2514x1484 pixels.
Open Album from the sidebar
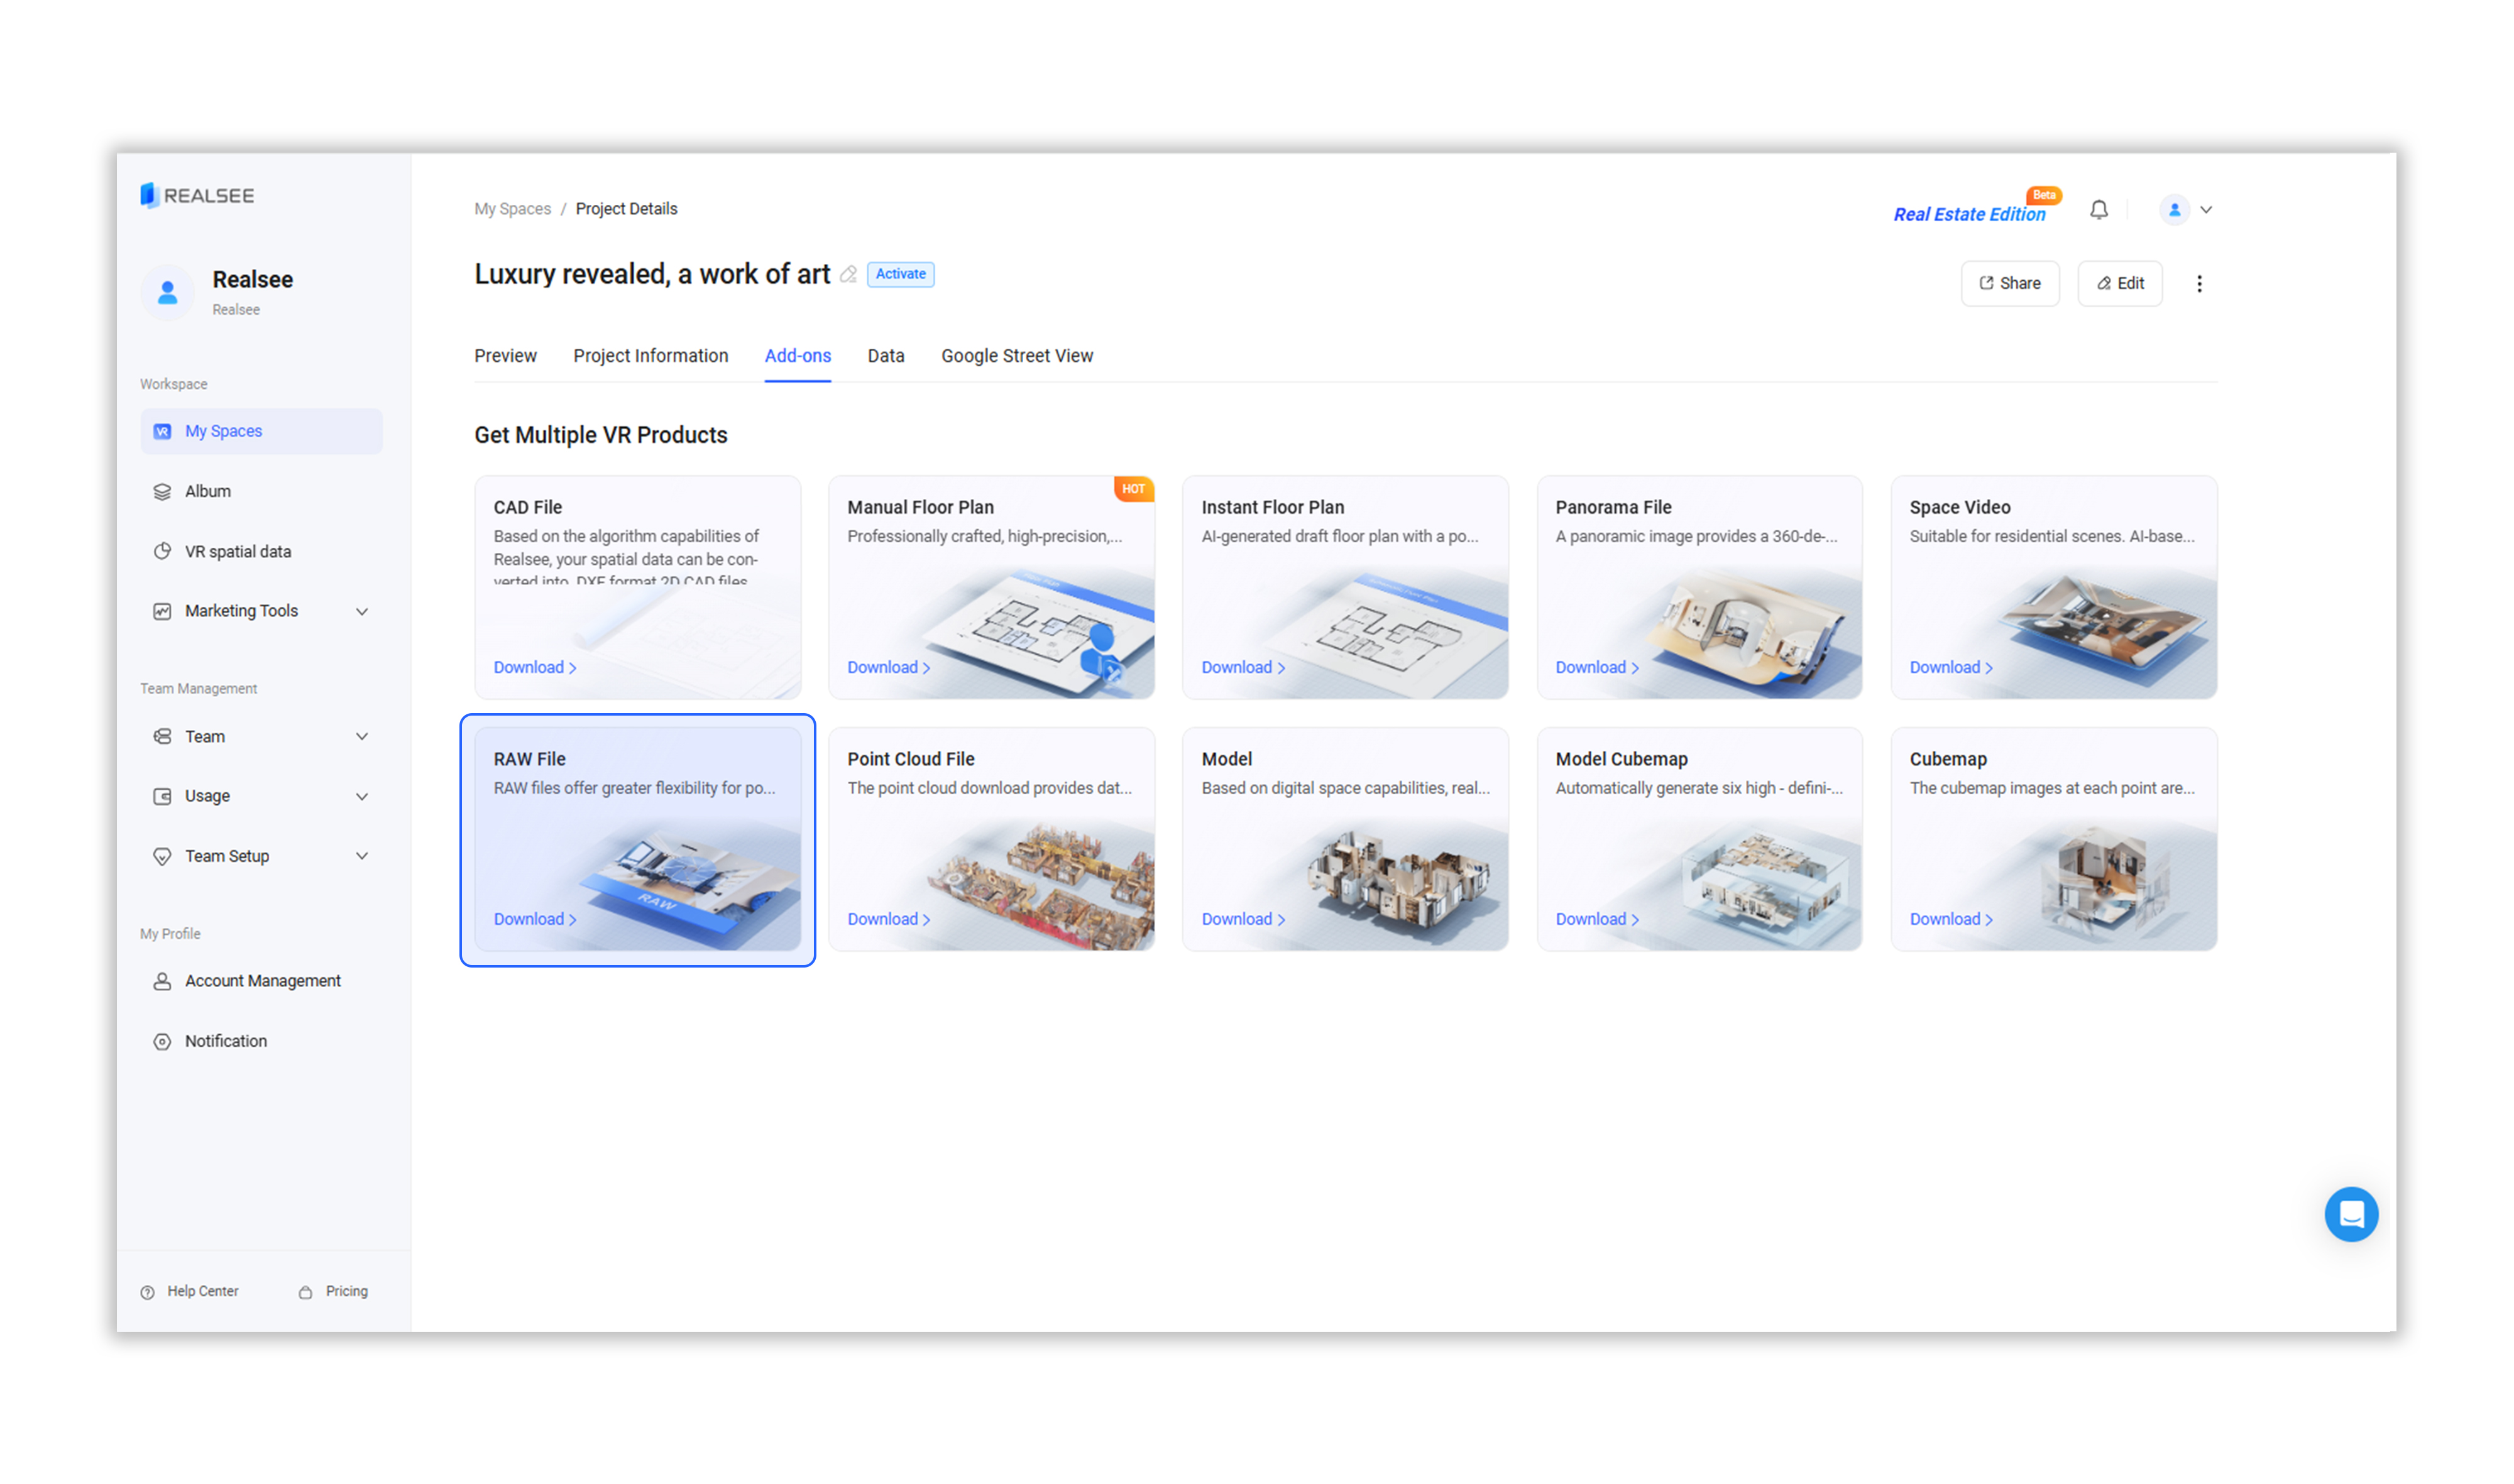[207, 491]
